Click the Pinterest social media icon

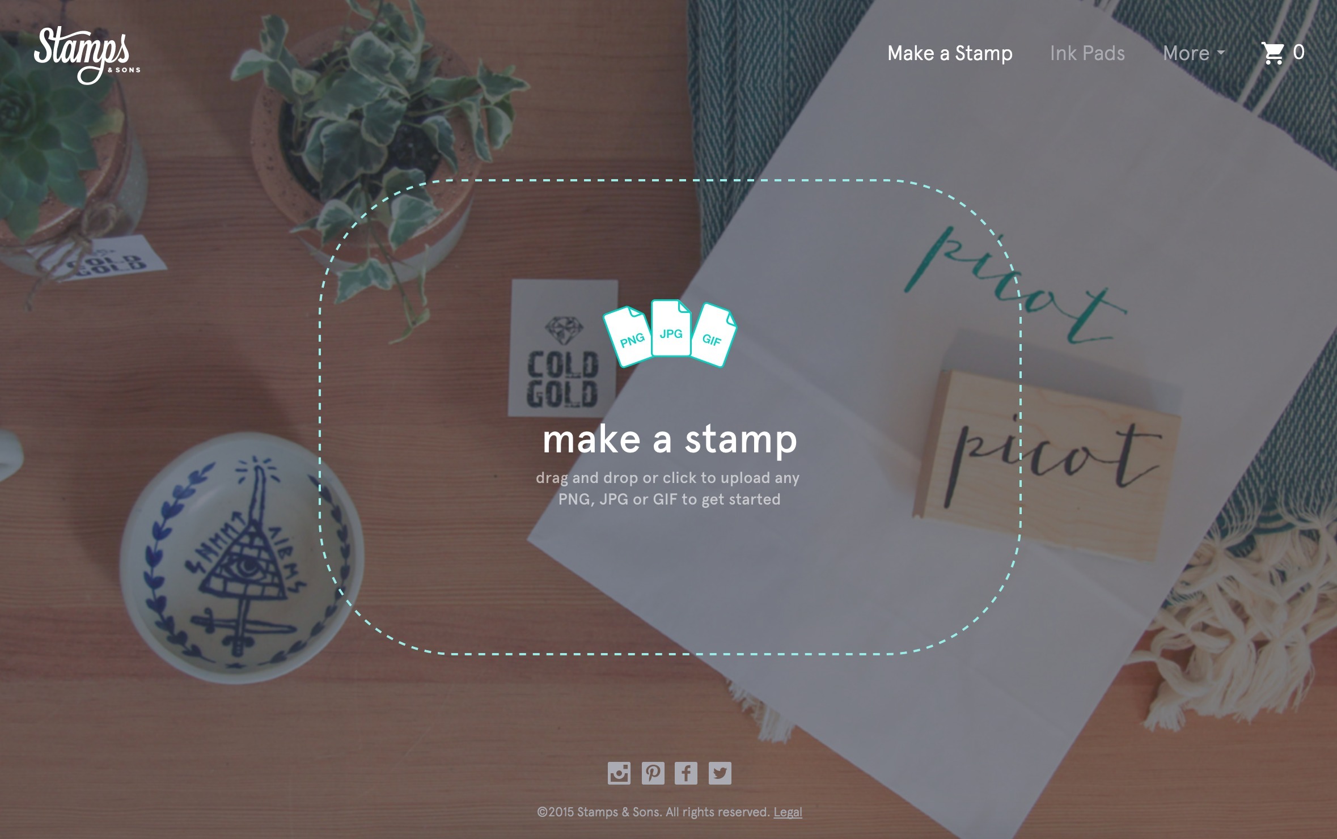click(x=651, y=773)
